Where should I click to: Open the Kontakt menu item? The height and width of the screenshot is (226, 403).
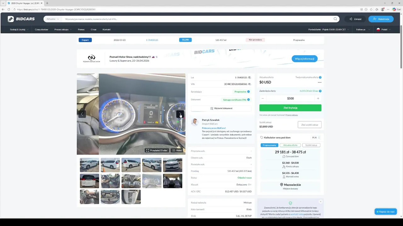[106, 30]
